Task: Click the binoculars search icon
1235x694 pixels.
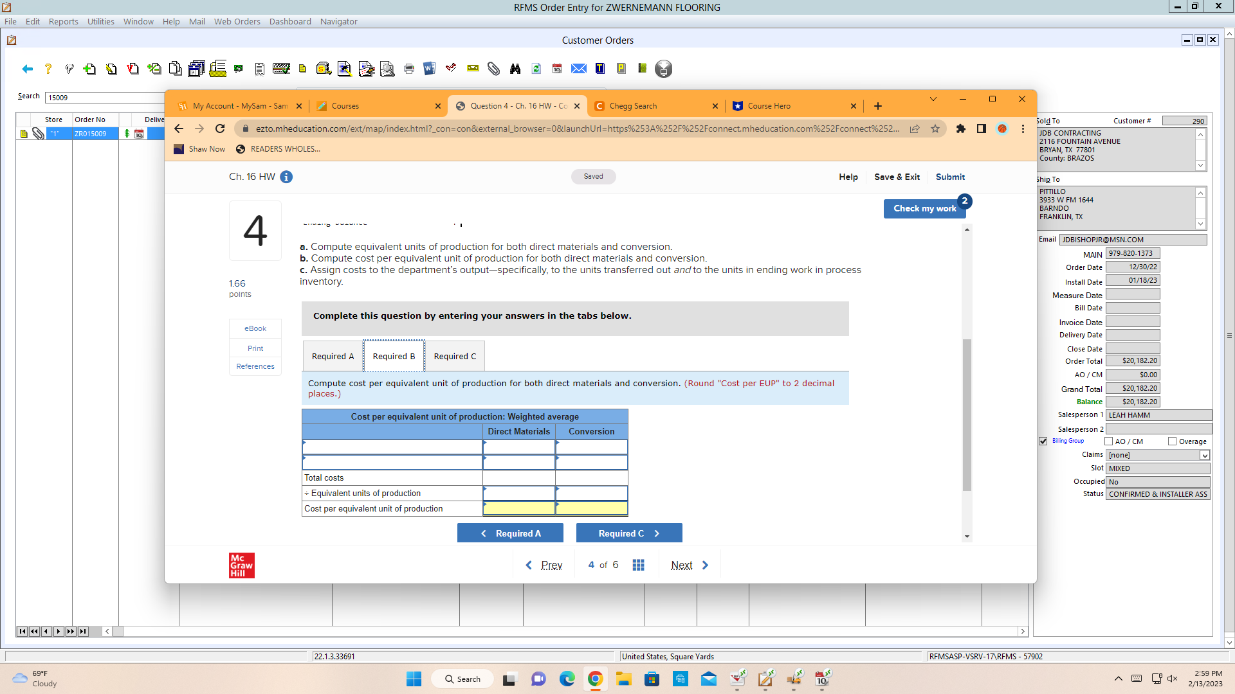Action: (515, 69)
